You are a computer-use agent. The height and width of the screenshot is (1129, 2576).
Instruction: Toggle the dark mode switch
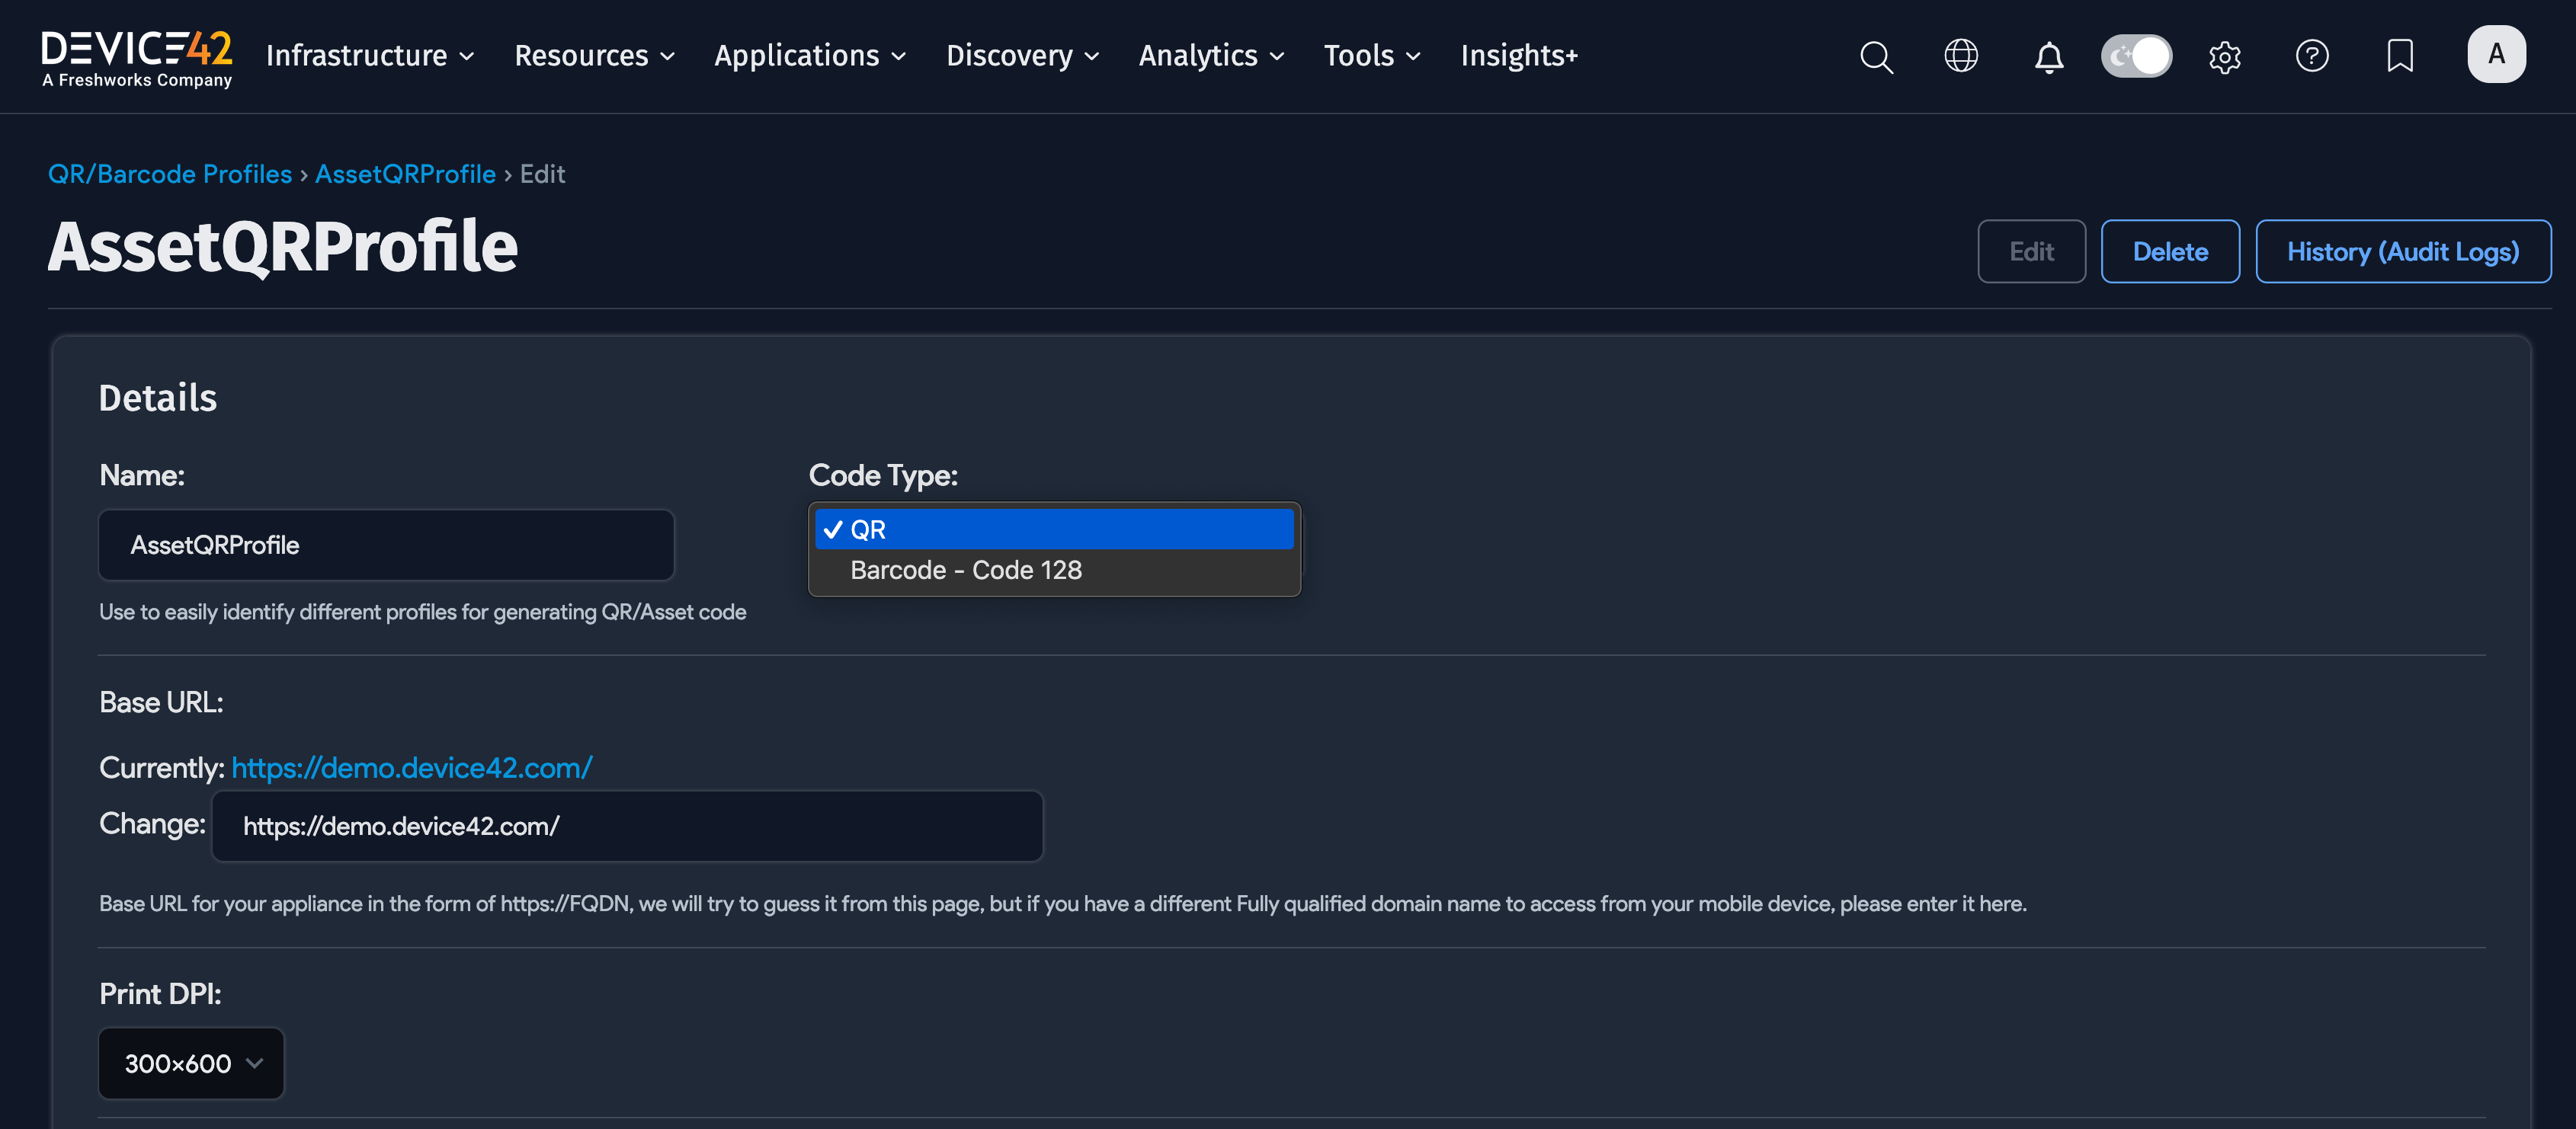2137,56
